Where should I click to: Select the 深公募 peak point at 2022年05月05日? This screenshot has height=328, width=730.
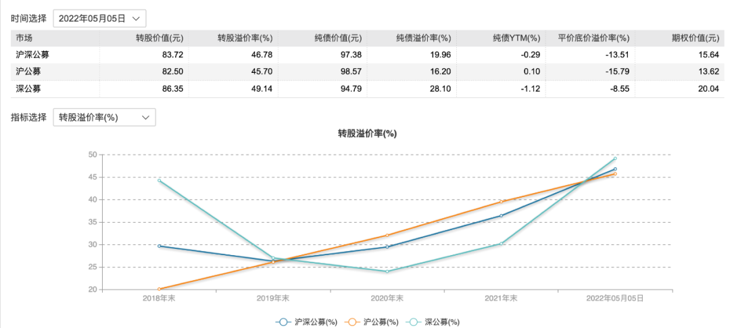(615, 159)
